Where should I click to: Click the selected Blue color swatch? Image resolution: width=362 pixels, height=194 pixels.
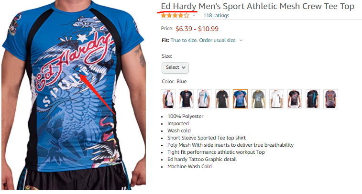[240, 99]
